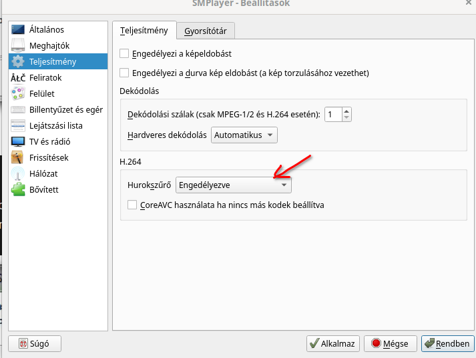This screenshot has width=476, height=358.
Task: Select the Teljesítmény tab
Action: (x=144, y=30)
